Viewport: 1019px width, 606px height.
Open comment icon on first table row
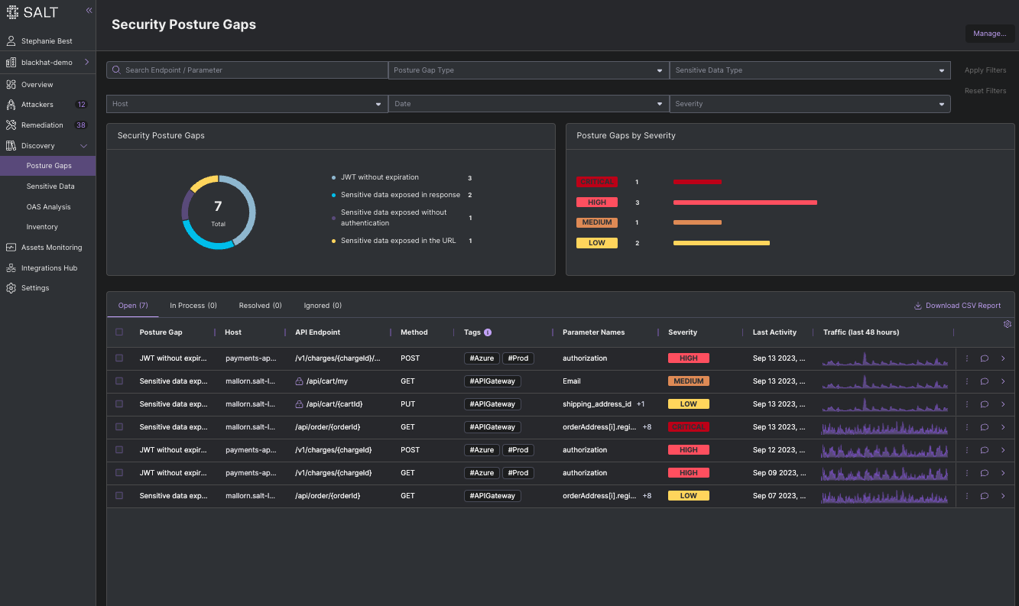click(985, 358)
